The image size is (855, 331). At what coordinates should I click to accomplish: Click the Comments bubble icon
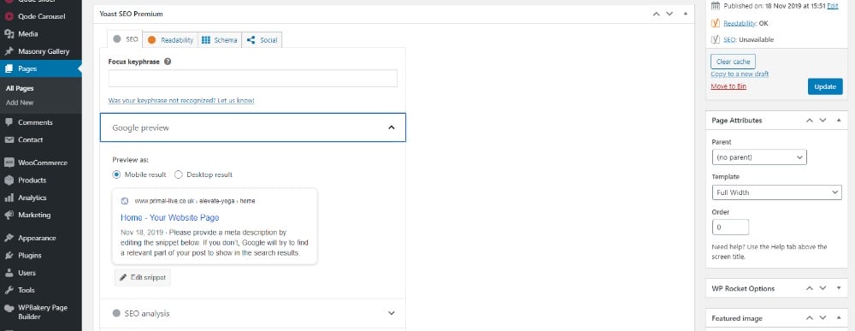[x=9, y=122]
